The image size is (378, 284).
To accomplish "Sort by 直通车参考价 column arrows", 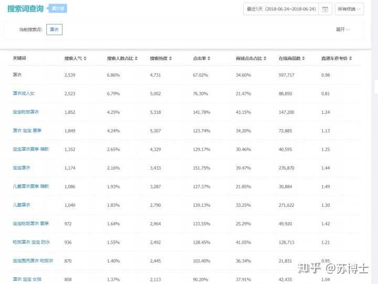I will [351, 58].
